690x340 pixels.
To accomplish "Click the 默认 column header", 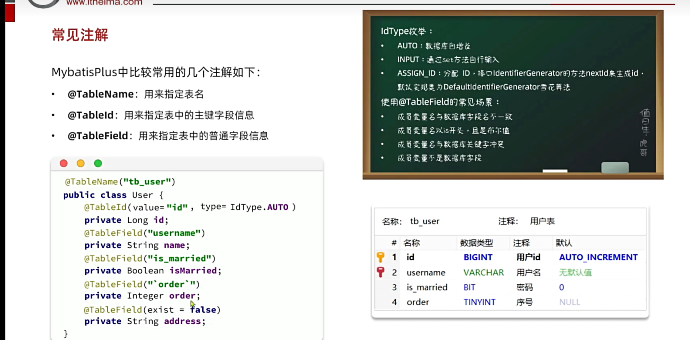I will pos(564,243).
